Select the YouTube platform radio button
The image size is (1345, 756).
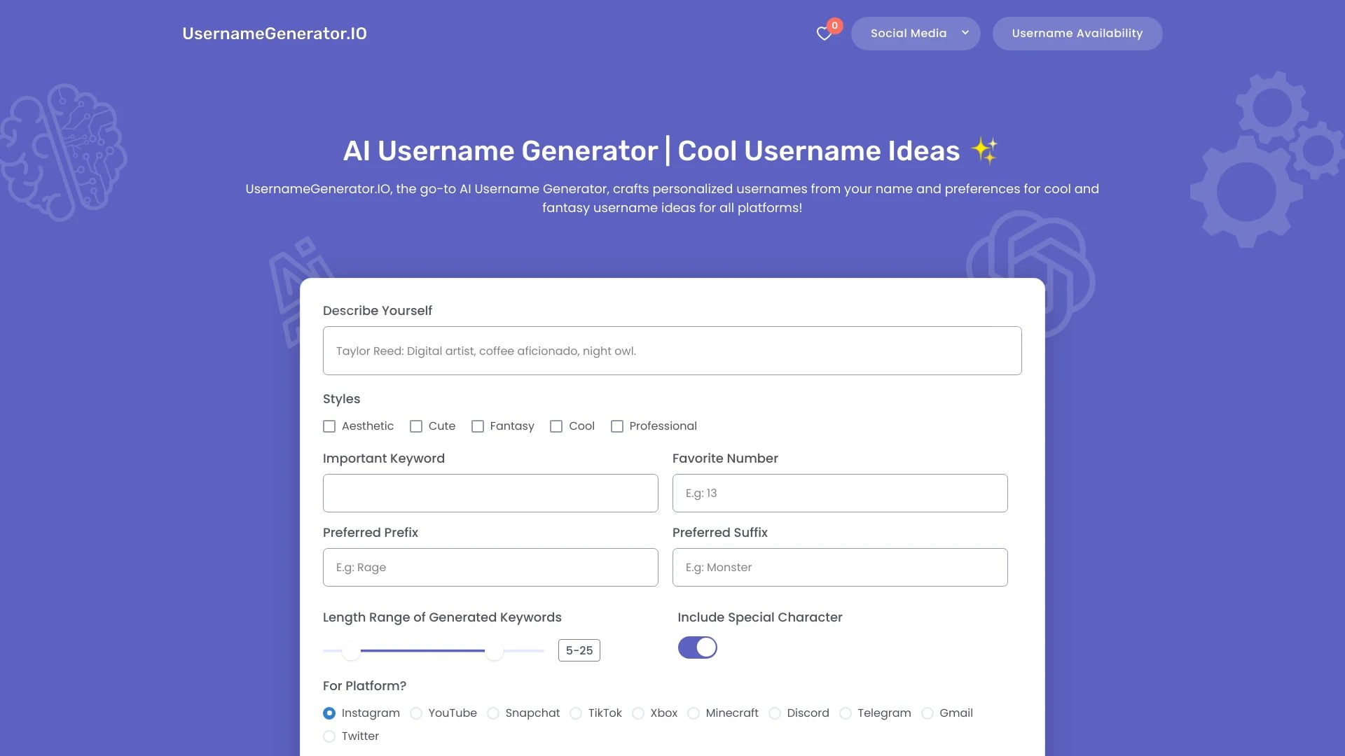point(415,713)
